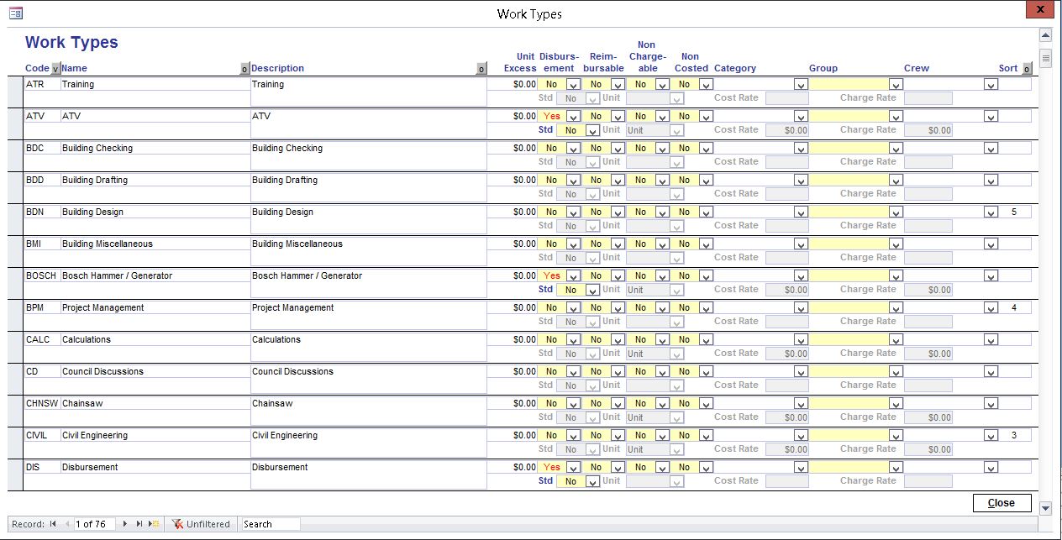This screenshot has width=1062, height=540.
Task: Click the vertical scrollbar down arrow
Action: point(1045,508)
